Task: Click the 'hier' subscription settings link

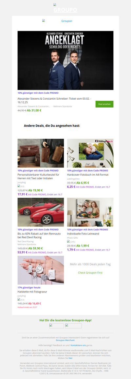Action: pos(71,358)
